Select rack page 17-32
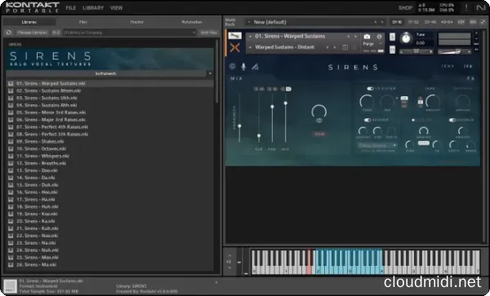This screenshot has height=296, width=490. pyautogui.click(x=413, y=22)
